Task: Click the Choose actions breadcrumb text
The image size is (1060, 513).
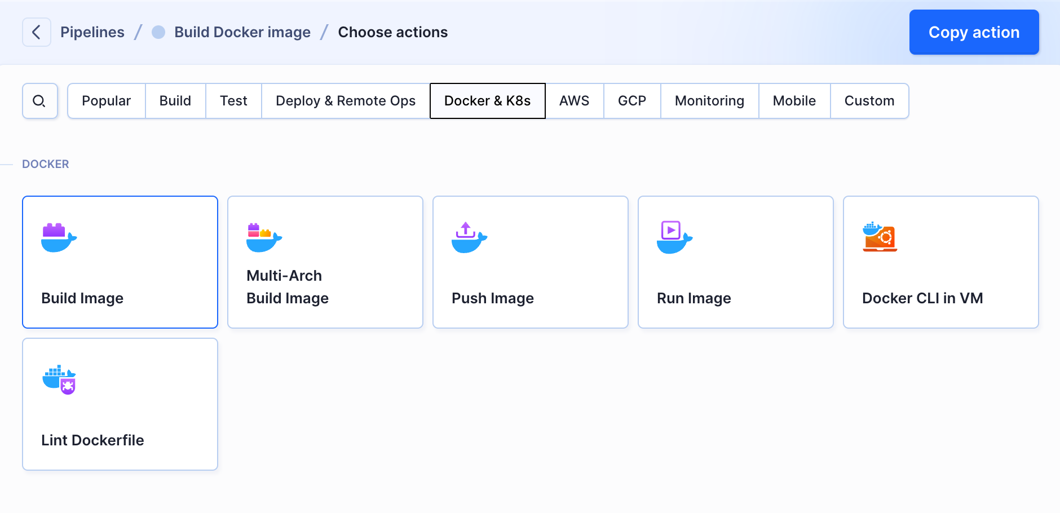Action: point(393,32)
